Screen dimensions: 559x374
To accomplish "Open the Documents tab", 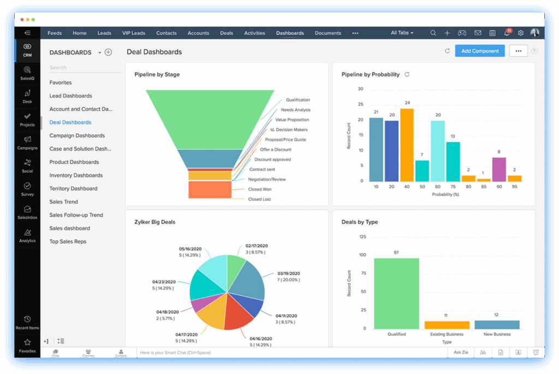I will coord(328,33).
